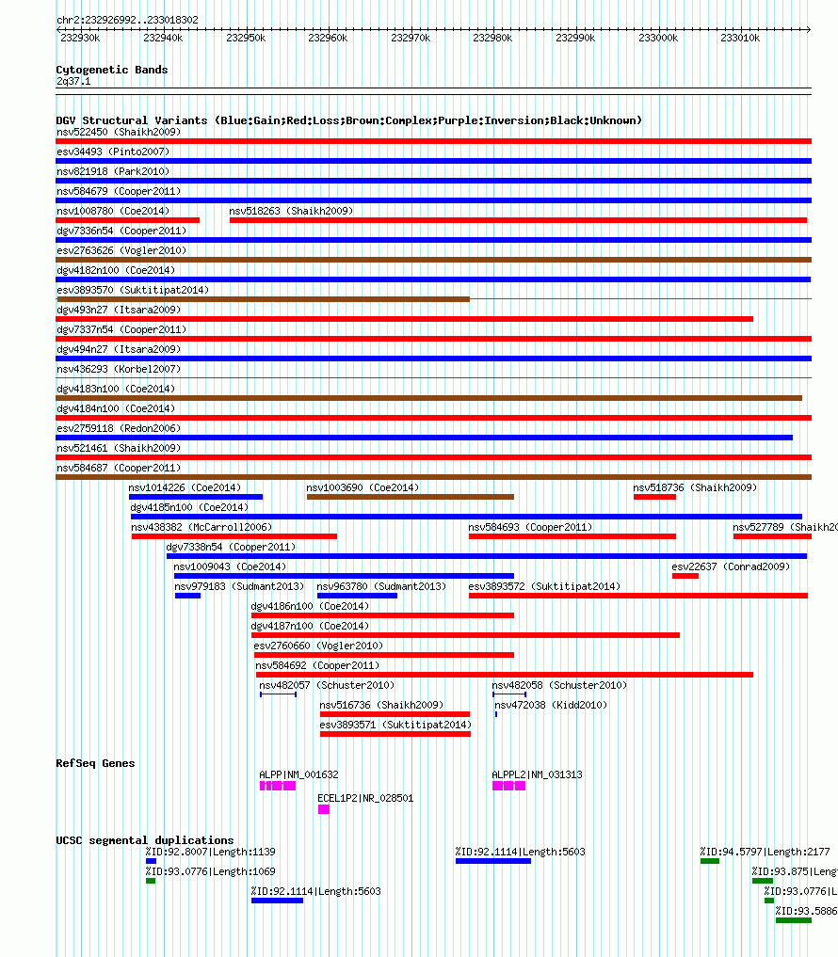
Task: Click the ALPP NM_001632 gene glyph
Action: [278, 786]
